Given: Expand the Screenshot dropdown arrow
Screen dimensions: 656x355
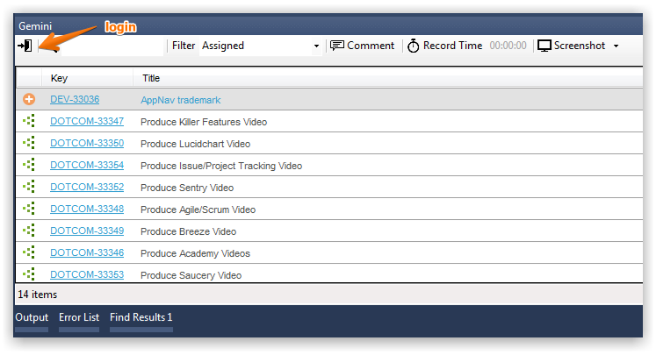Looking at the screenshot, I should click(616, 46).
